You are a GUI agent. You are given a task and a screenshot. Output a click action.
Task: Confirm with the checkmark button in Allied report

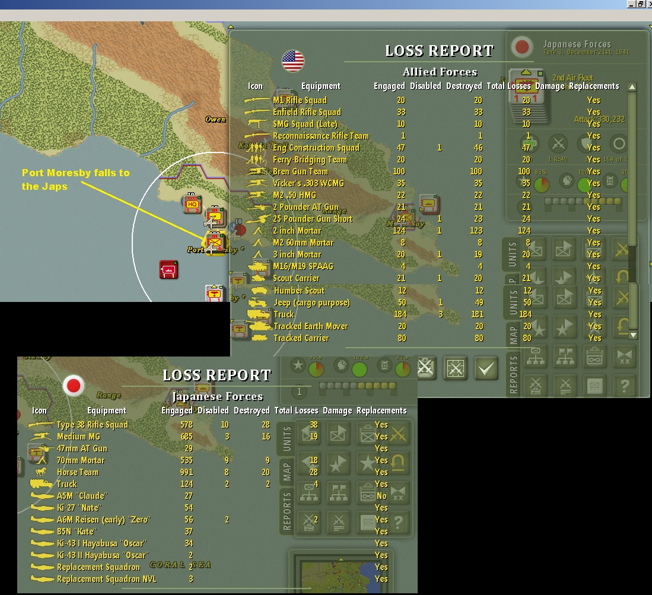486,368
